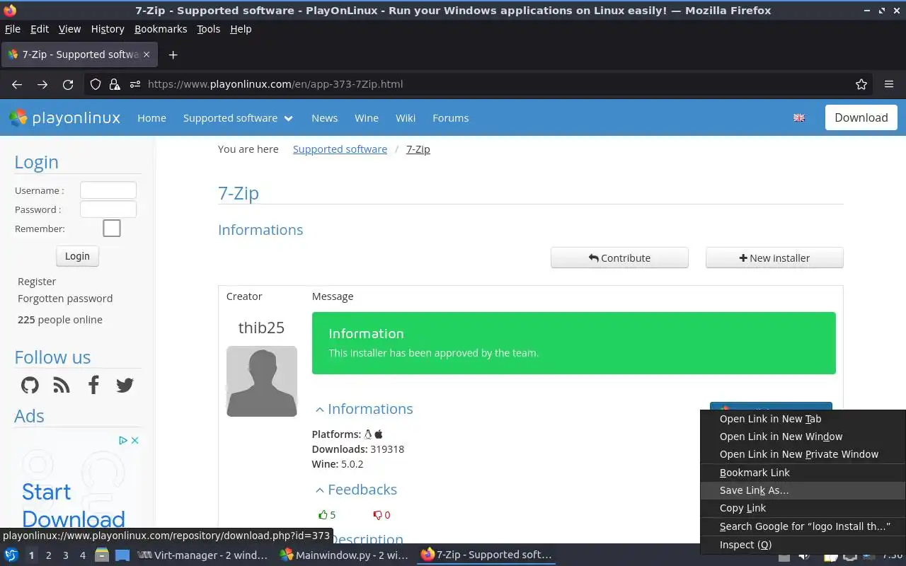Click the browser forward arrow
Viewport: 906px width, 566px height.
tap(42, 84)
